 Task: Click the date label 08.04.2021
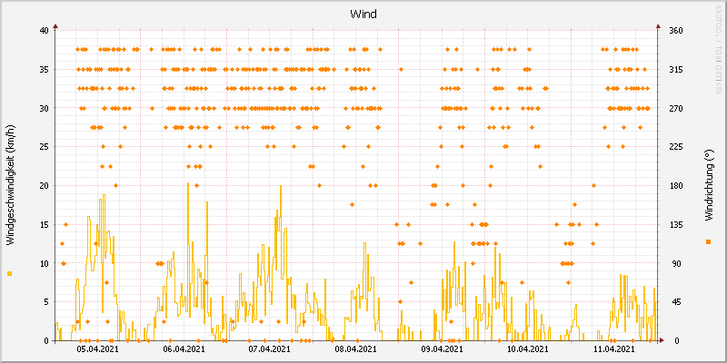[355, 349]
